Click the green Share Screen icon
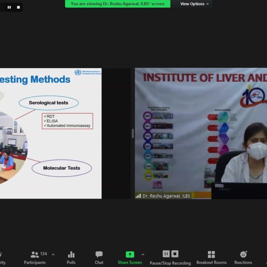The image size is (267, 267). (130, 254)
